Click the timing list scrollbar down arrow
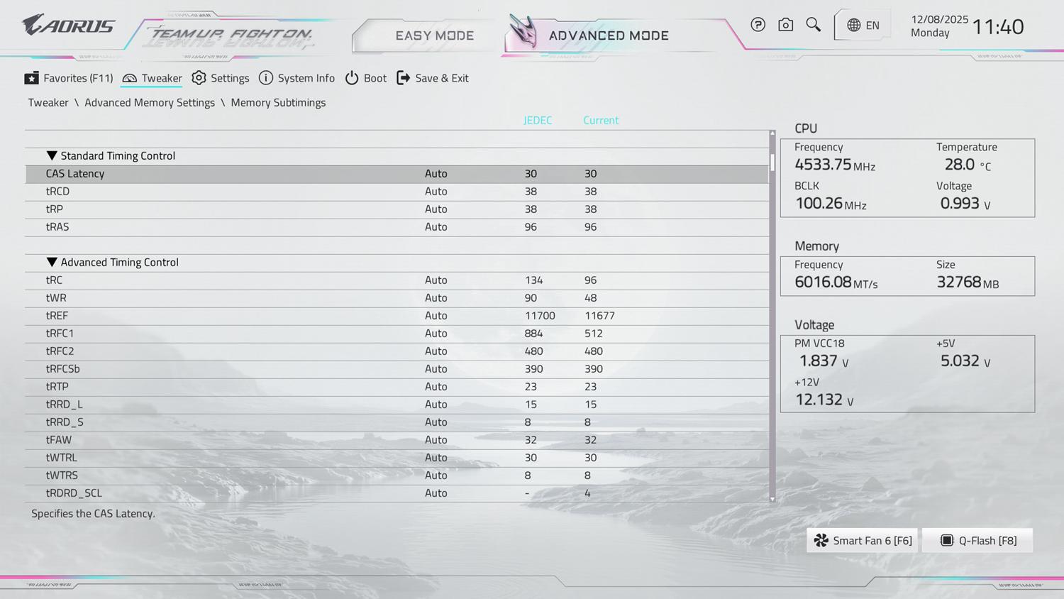Viewport: 1064px width, 599px height. (772, 499)
